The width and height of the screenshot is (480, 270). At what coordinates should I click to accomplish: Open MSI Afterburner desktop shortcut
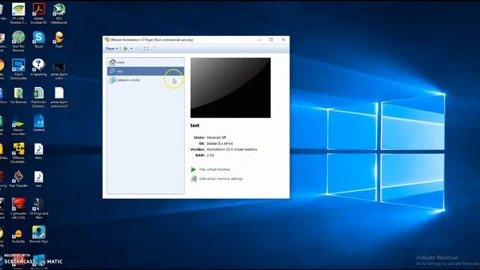coord(59,13)
